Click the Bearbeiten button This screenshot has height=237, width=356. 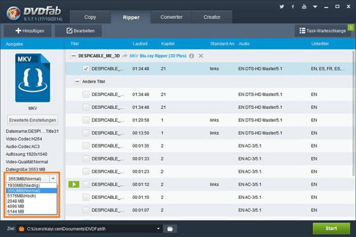(x=78, y=31)
